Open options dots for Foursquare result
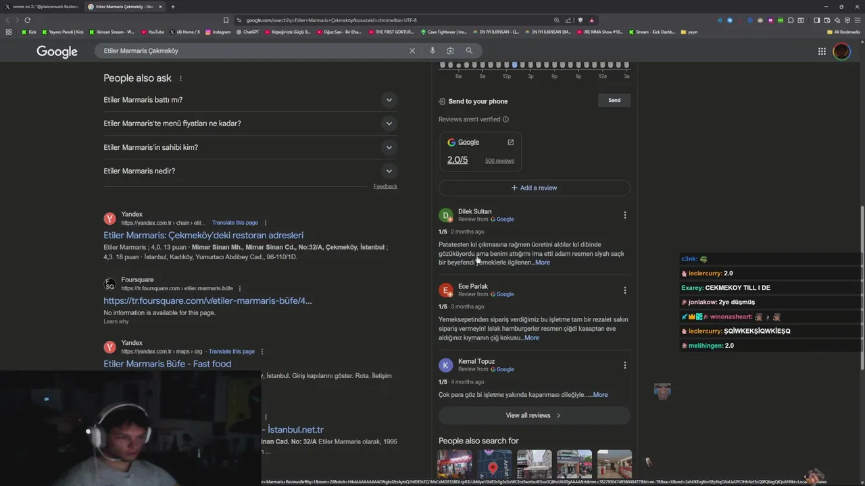865x486 pixels. [x=239, y=288]
